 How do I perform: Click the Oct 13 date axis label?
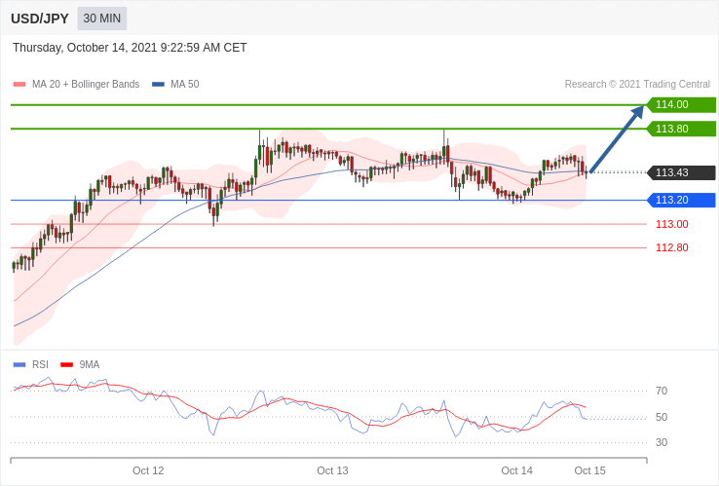point(332,471)
